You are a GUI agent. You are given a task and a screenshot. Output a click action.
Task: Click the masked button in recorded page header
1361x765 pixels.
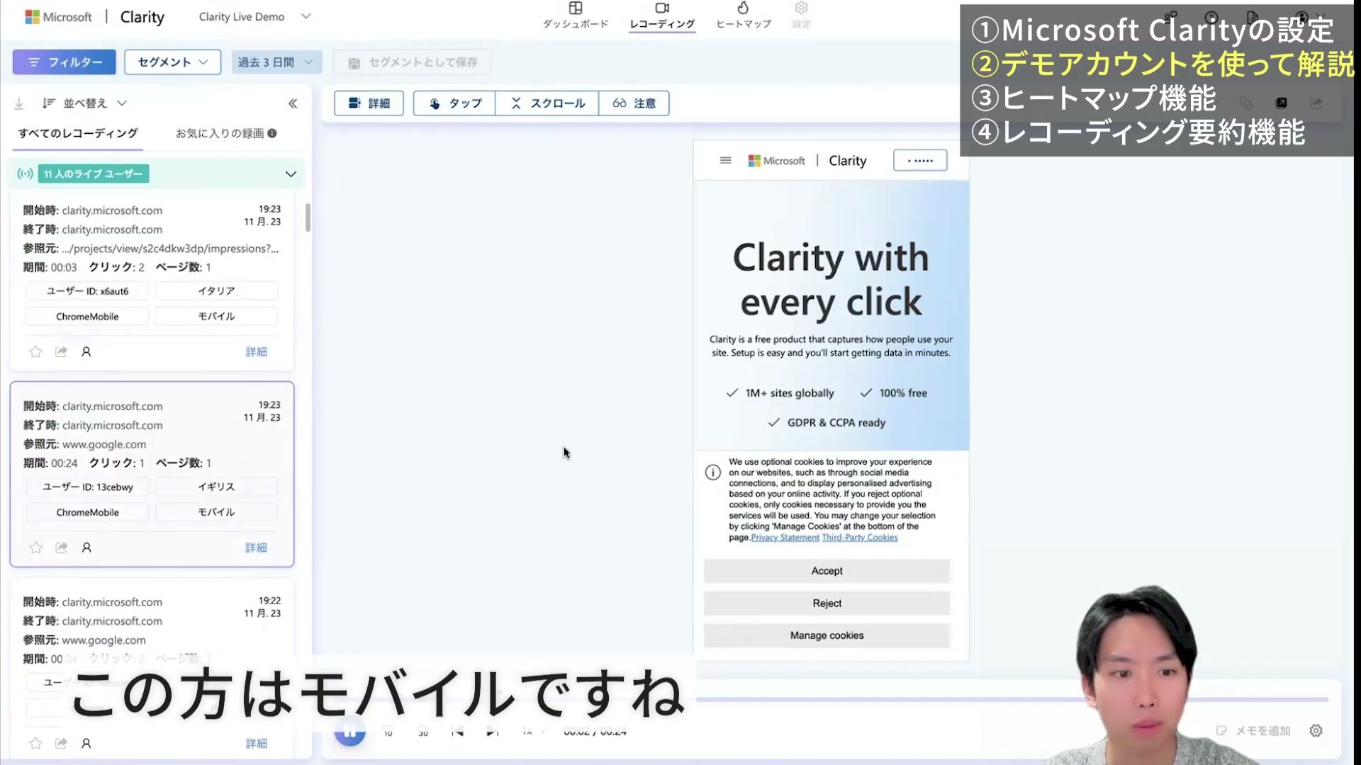click(920, 161)
